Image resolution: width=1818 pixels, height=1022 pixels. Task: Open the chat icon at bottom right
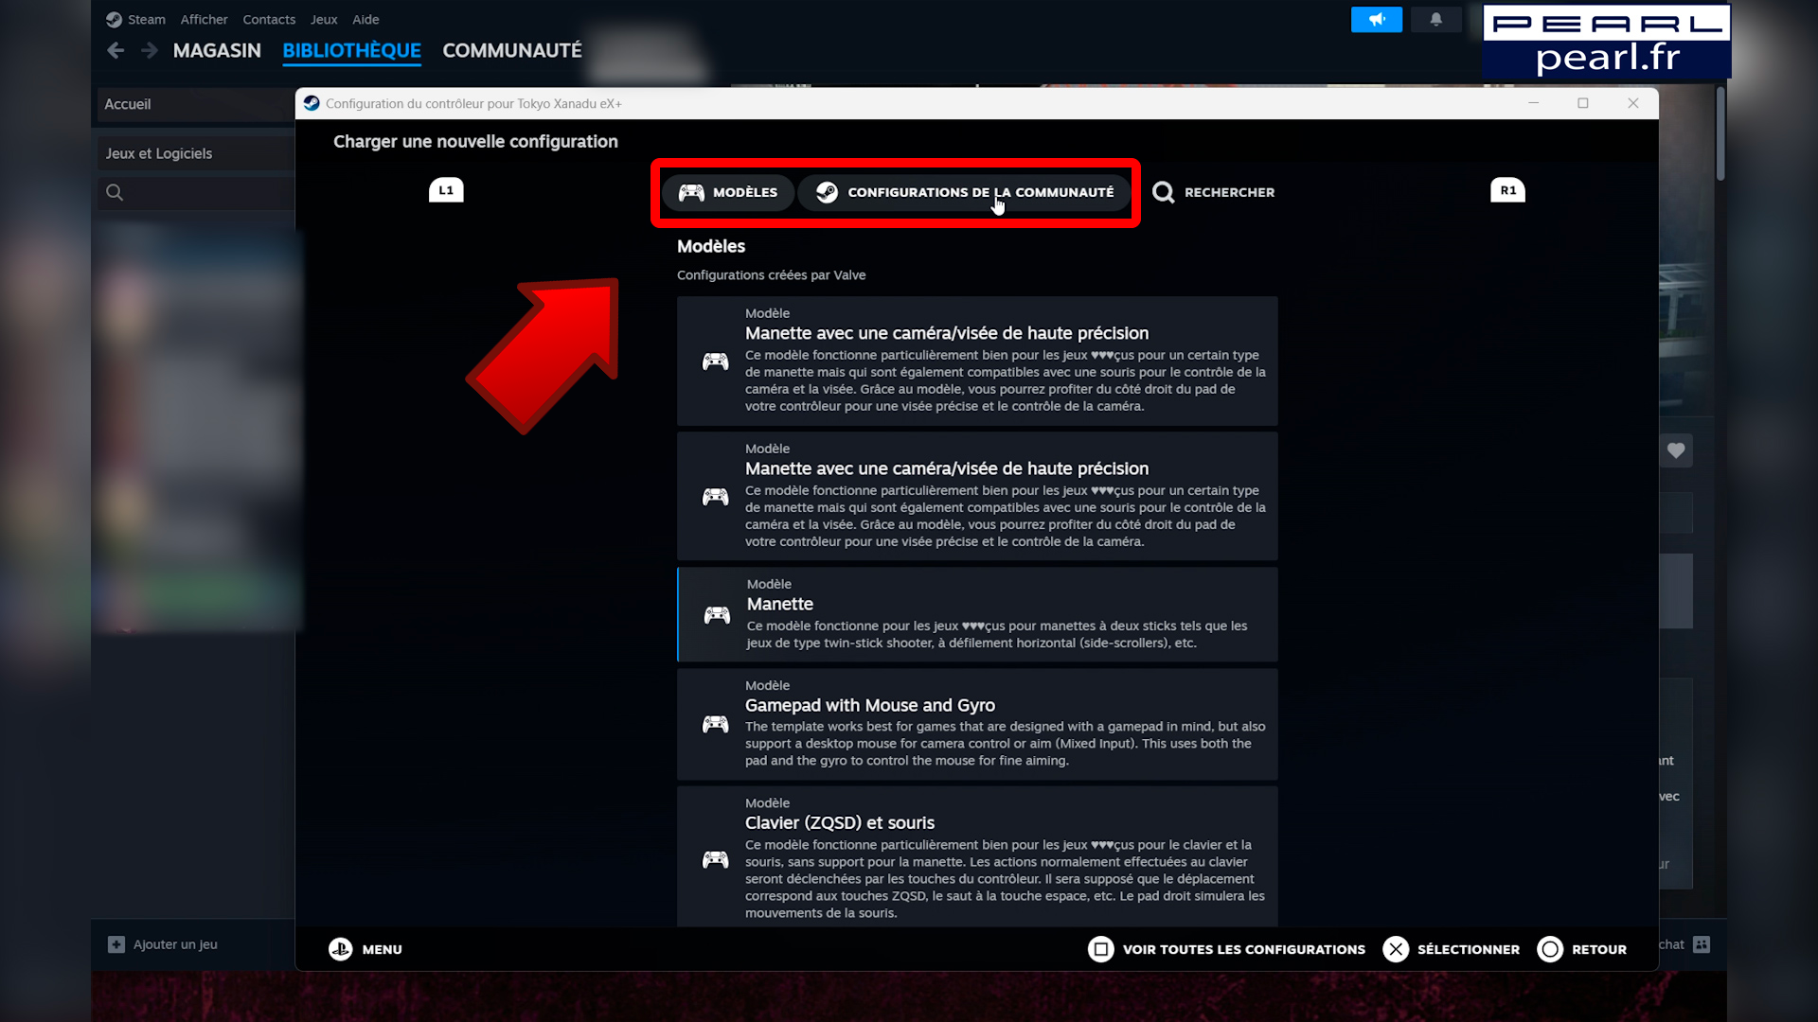[x=1702, y=944]
